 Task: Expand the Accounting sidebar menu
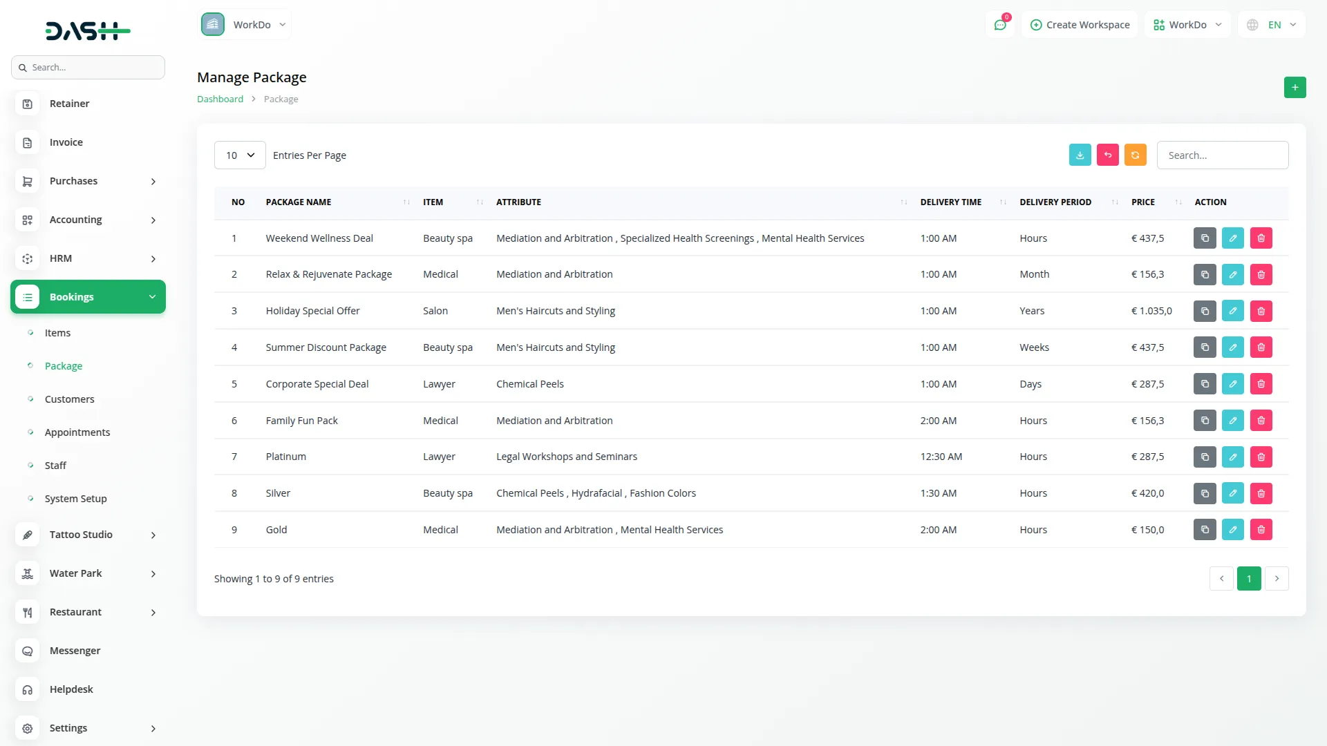[x=88, y=220]
